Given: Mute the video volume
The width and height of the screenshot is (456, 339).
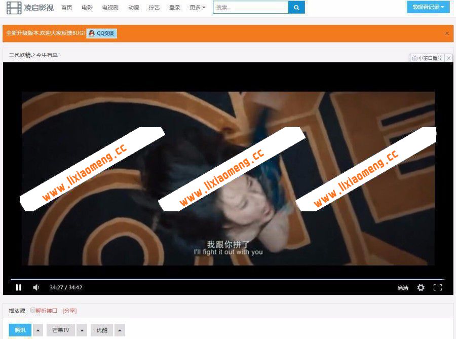Looking at the screenshot, I should [36, 287].
